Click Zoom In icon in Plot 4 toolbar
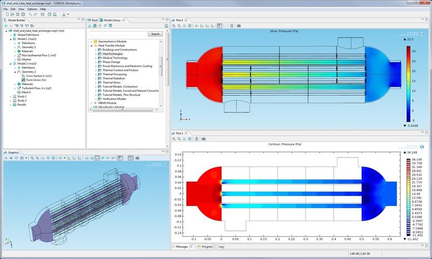Image resolution: width=432 pixels, height=259 pixels. [174, 25]
